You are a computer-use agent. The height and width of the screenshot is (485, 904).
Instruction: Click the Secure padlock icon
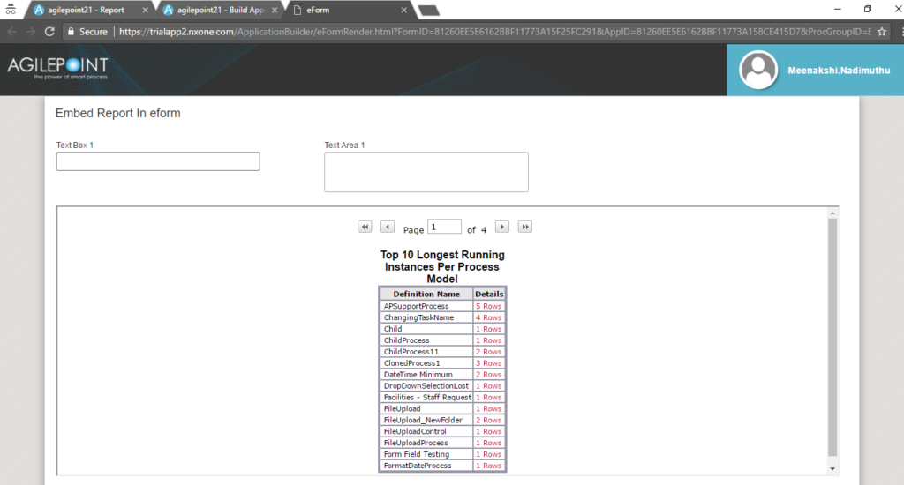tap(71, 32)
